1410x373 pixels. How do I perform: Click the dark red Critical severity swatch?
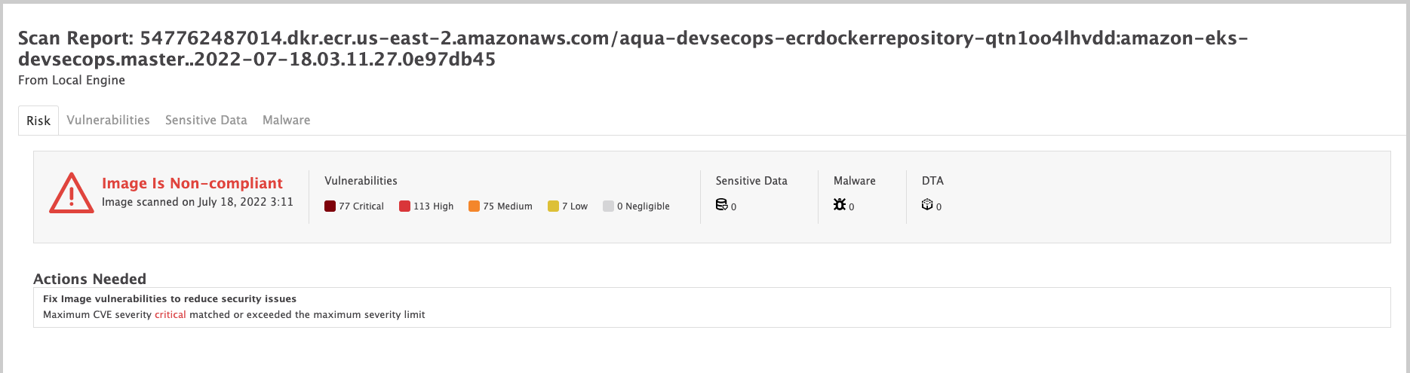tap(330, 206)
